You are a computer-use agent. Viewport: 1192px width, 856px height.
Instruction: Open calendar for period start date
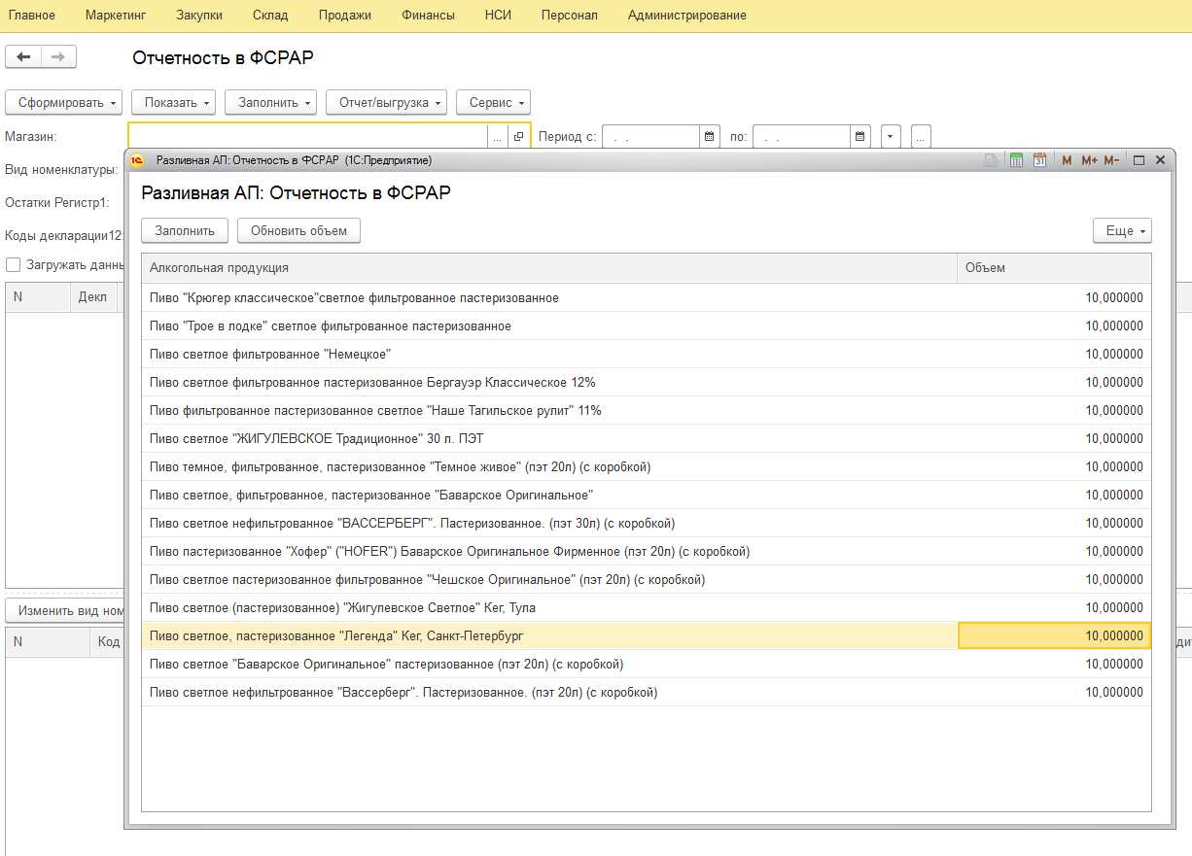point(709,137)
